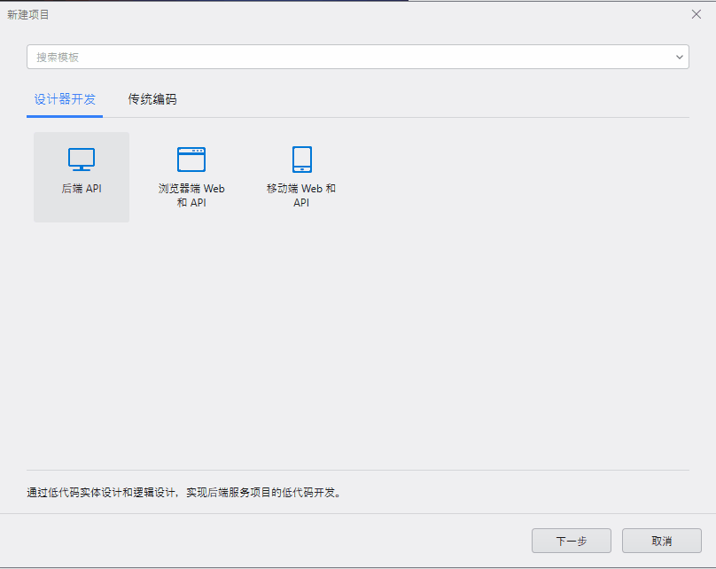Click the 后端 API label text
716x569 pixels.
pos(82,189)
